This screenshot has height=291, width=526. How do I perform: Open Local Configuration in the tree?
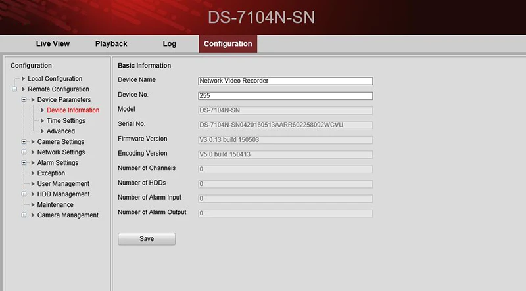pyautogui.click(x=55, y=78)
